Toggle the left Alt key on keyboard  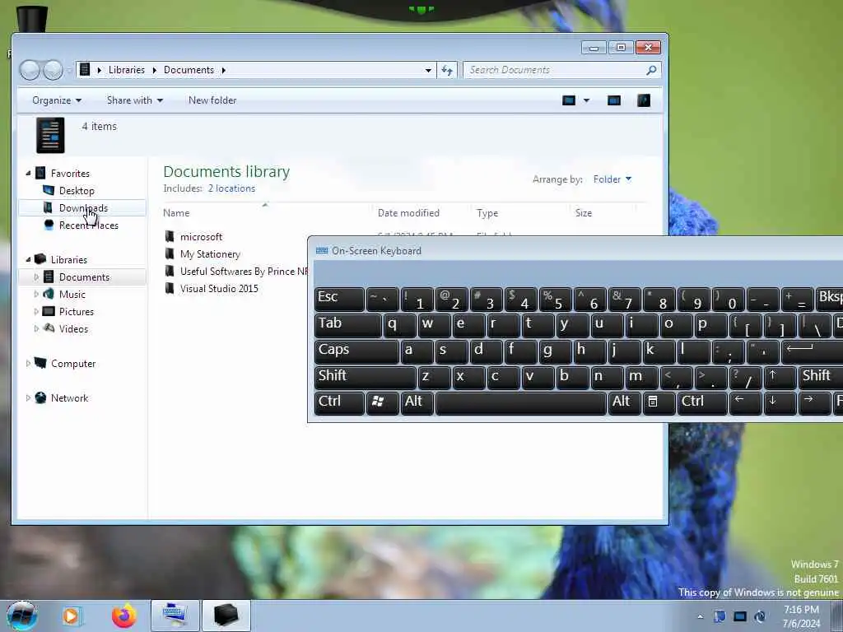tap(417, 403)
